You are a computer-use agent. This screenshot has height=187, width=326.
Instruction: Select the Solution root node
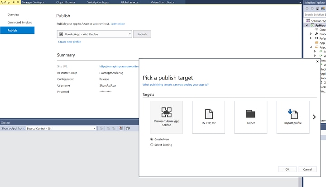[318, 21]
